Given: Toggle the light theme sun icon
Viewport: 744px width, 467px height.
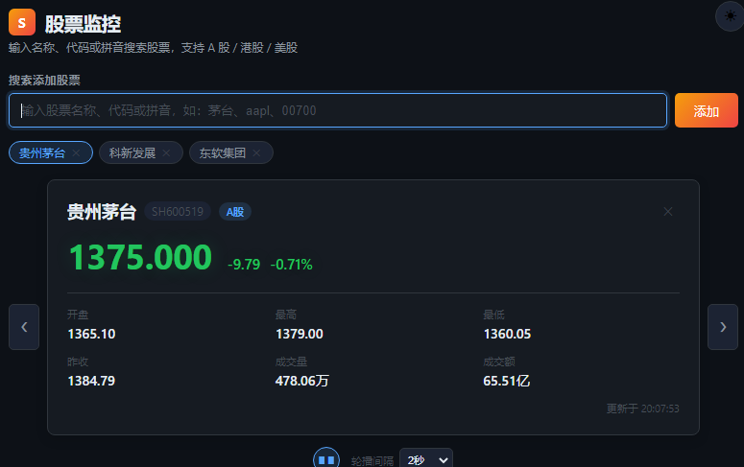Looking at the screenshot, I should click(731, 16).
